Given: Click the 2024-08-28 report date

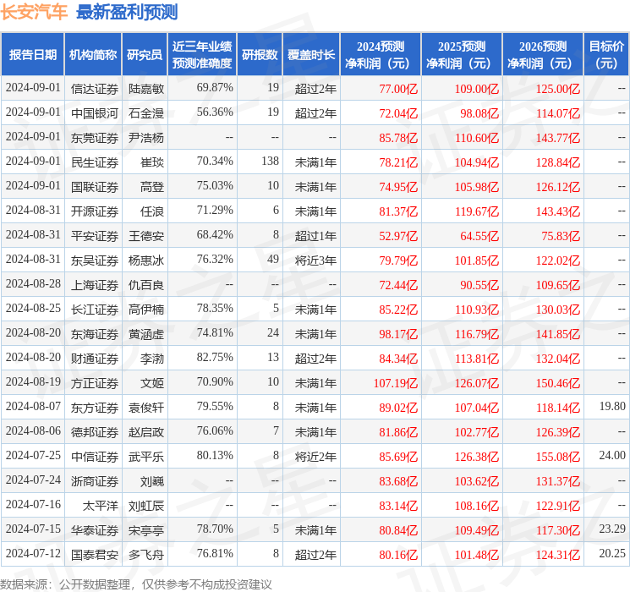Looking at the screenshot, I should pos(33,283).
